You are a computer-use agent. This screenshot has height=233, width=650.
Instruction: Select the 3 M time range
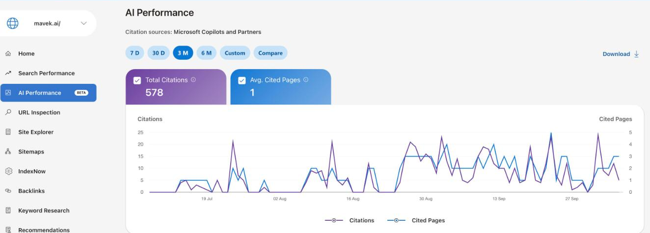(x=183, y=53)
